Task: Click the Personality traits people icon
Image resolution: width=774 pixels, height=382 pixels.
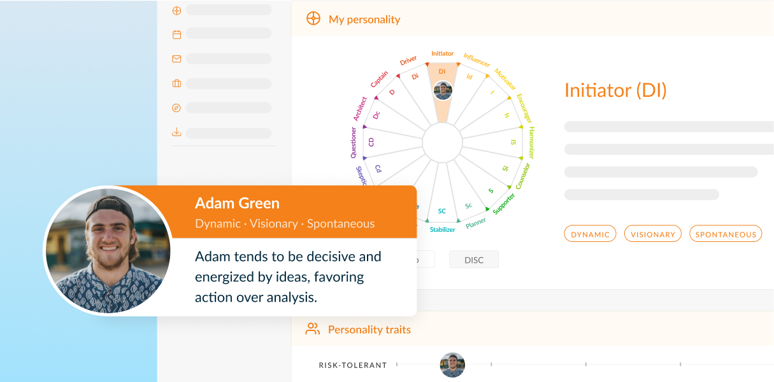Action: tap(312, 329)
